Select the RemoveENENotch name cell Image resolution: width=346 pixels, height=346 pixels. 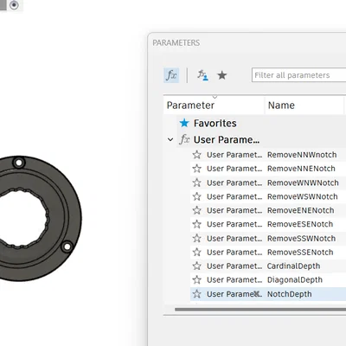click(x=301, y=210)
